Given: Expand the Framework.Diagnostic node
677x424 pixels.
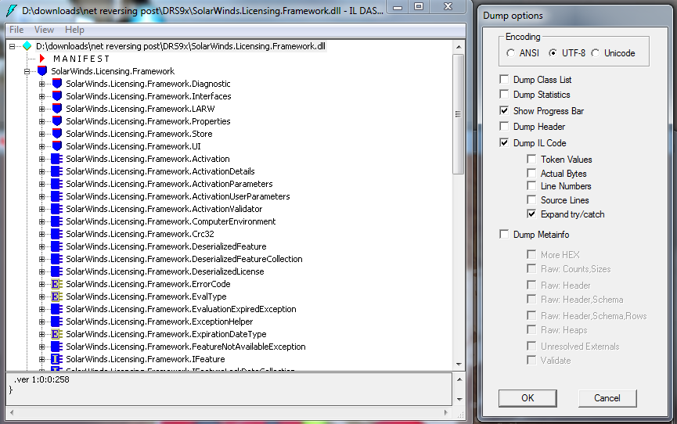Looking at the screenshot, I should [x=42, y=84].
